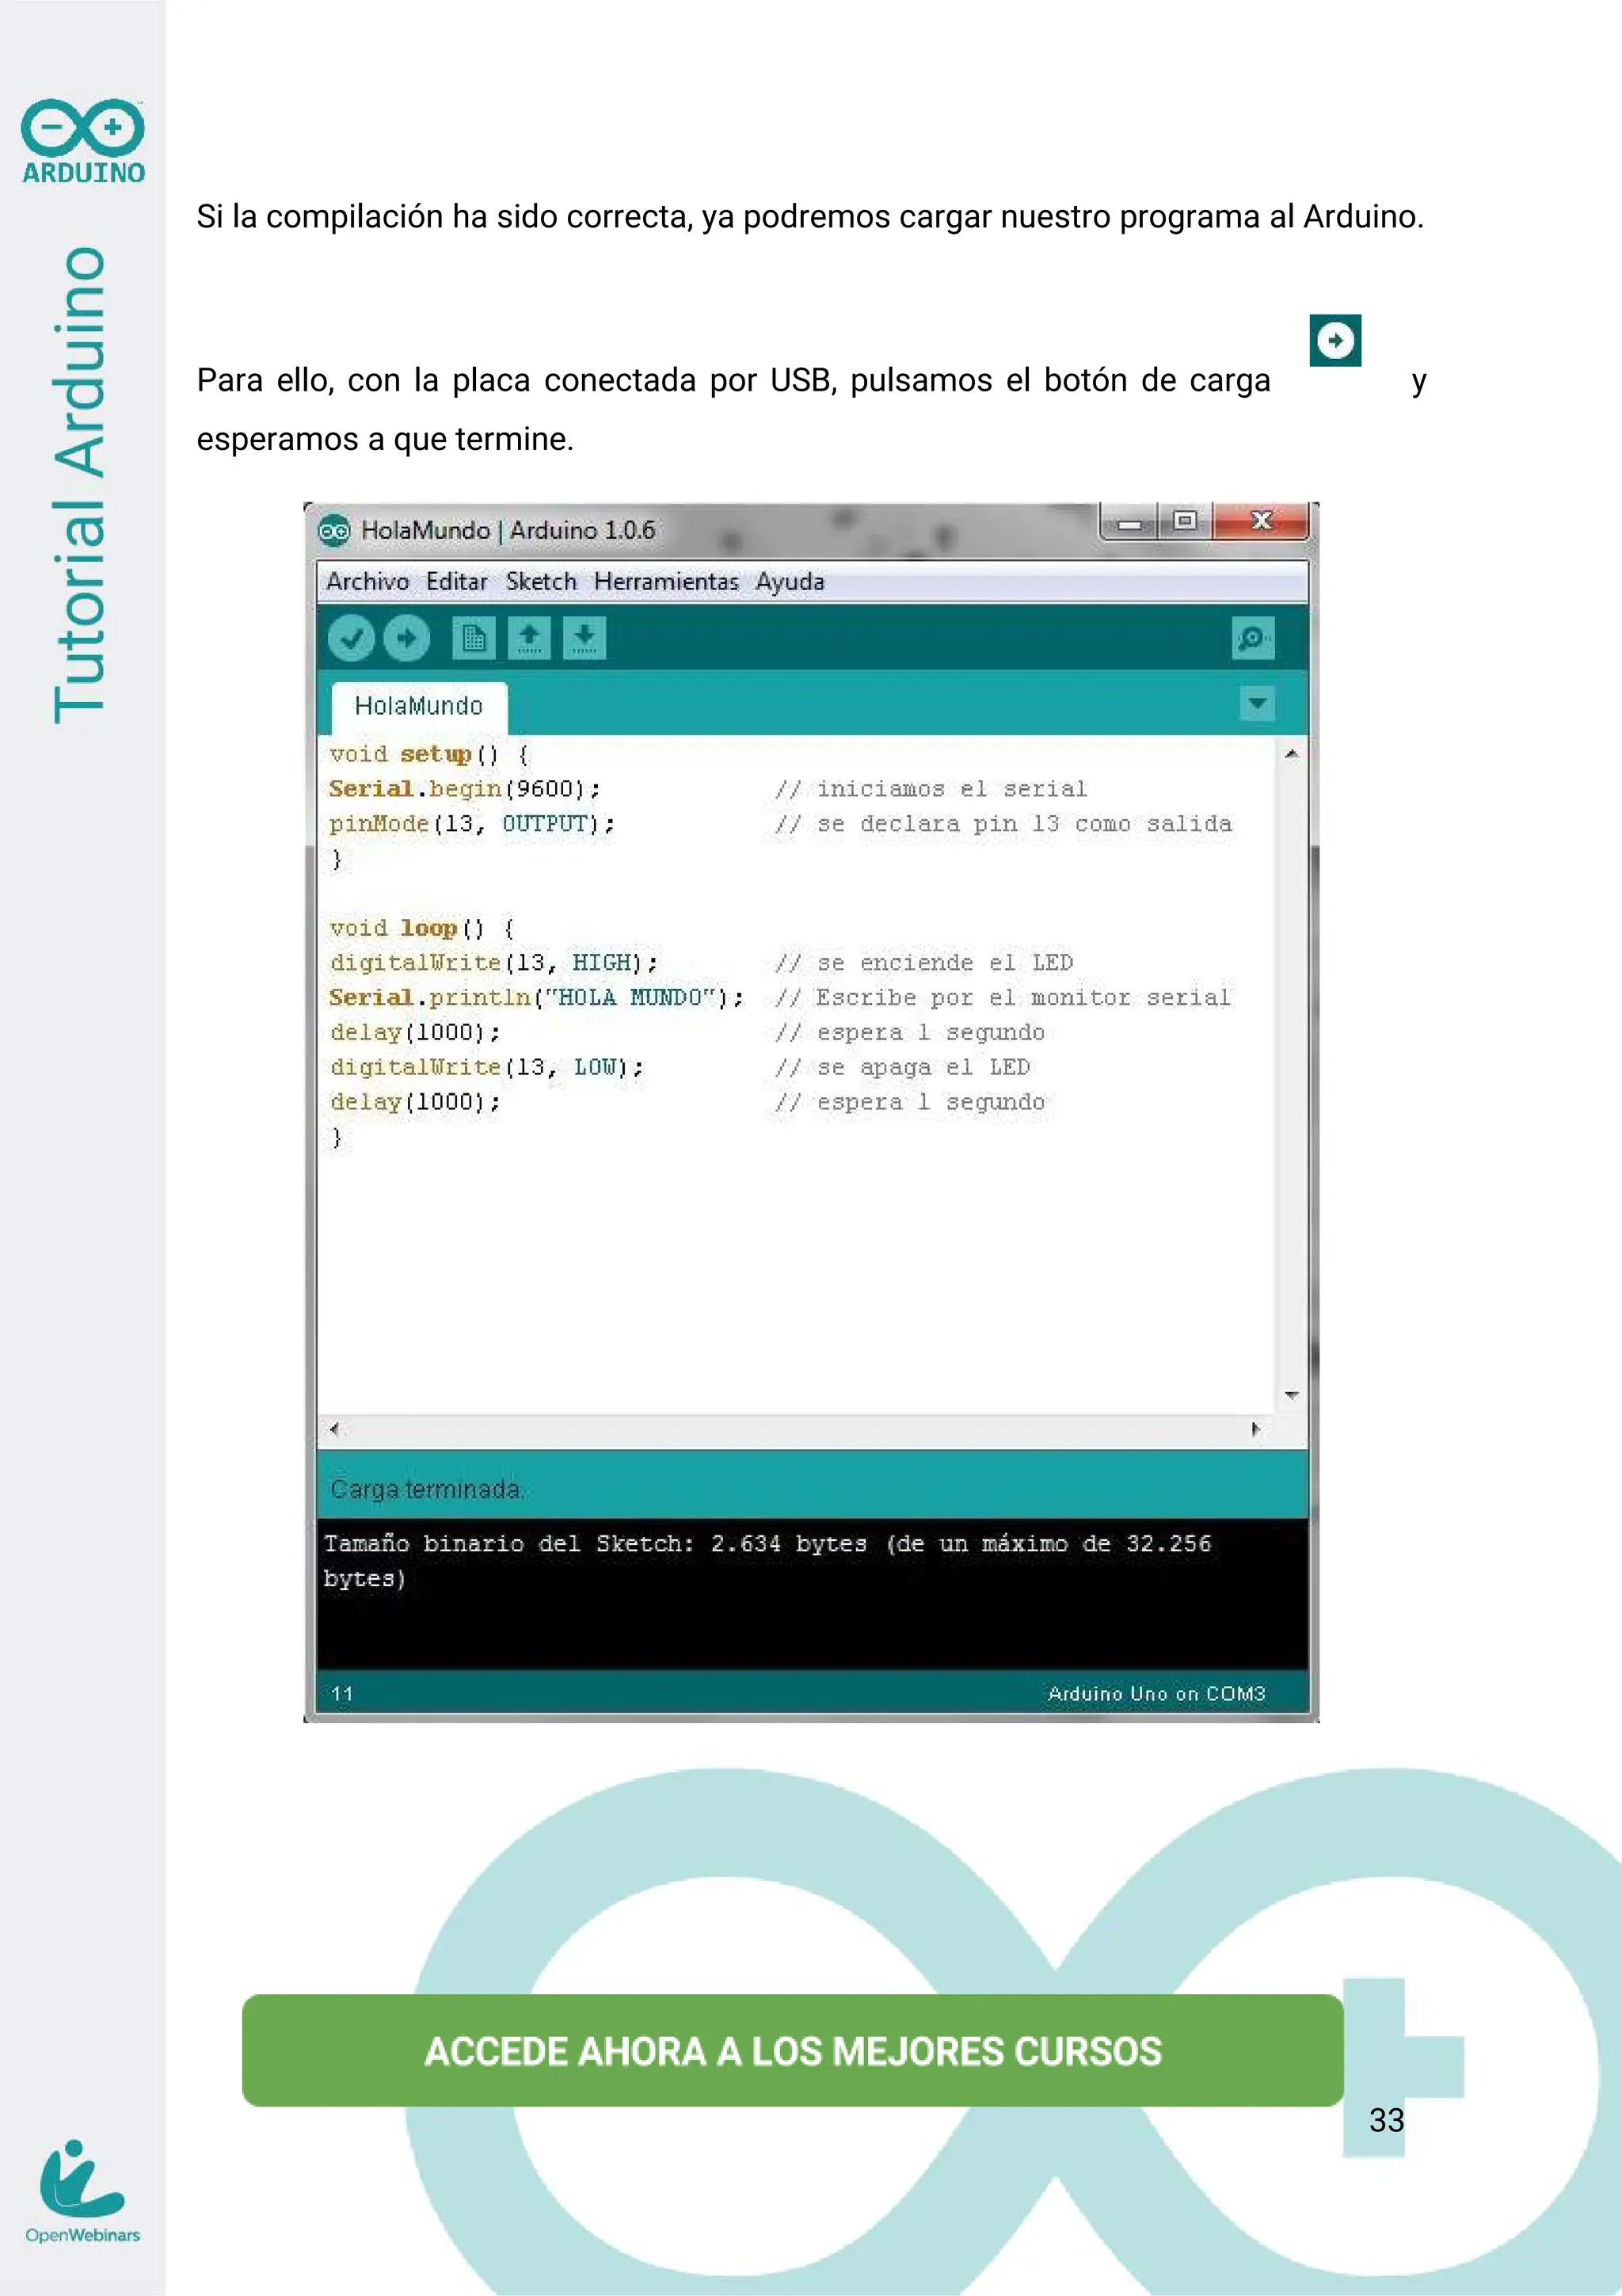This screenshot has height=2296, width=1622.
Task: Open the Sketch menu
Action: pyautogui.click(x=541, y=582)
